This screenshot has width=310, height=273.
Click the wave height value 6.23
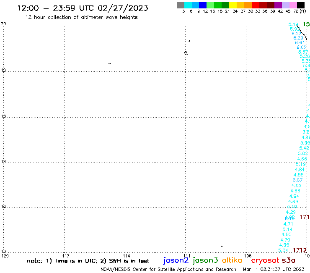(x=297, y=34)
